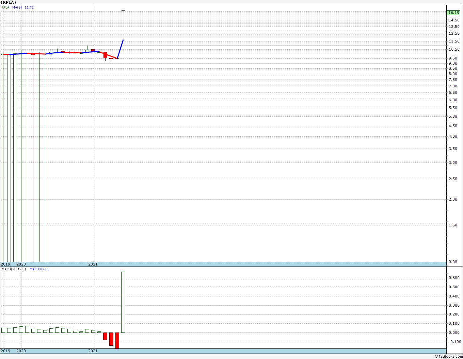Select the RPLA legend label
Image resolution: width=463 pixels, height=359 pixels.
(x=5, y=7)
